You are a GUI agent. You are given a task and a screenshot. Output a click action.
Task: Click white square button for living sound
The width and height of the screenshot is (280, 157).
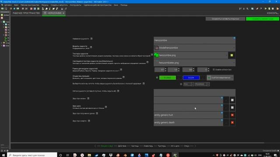232,100
